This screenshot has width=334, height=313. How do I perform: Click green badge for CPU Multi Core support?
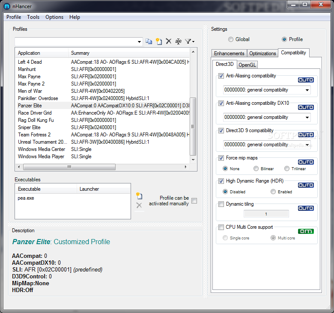(306, 231)
